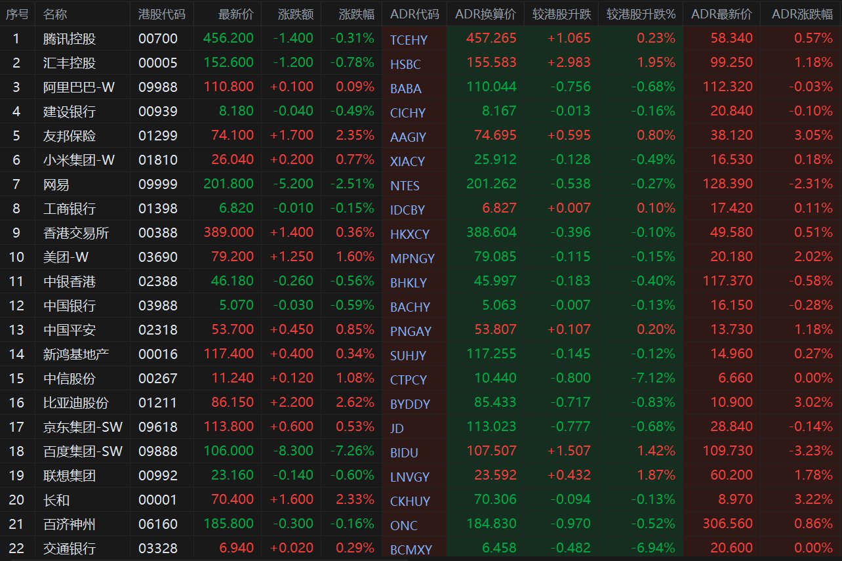Screen dimensions: 842x561
Task: Click stock code 09999 for 网易
Action: click(x=158, y=184)
